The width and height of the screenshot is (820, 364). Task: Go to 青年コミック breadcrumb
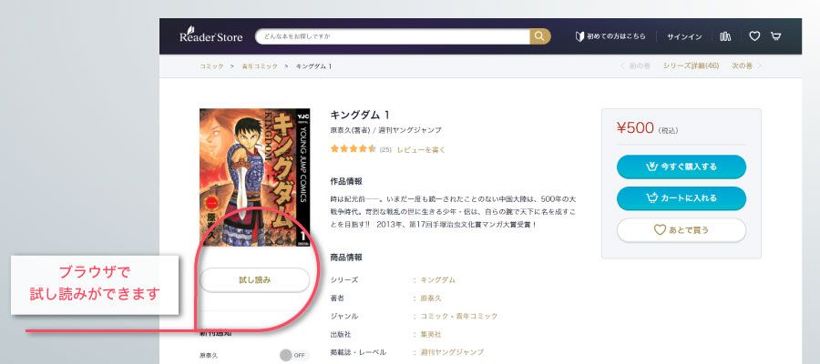(260, 66)
